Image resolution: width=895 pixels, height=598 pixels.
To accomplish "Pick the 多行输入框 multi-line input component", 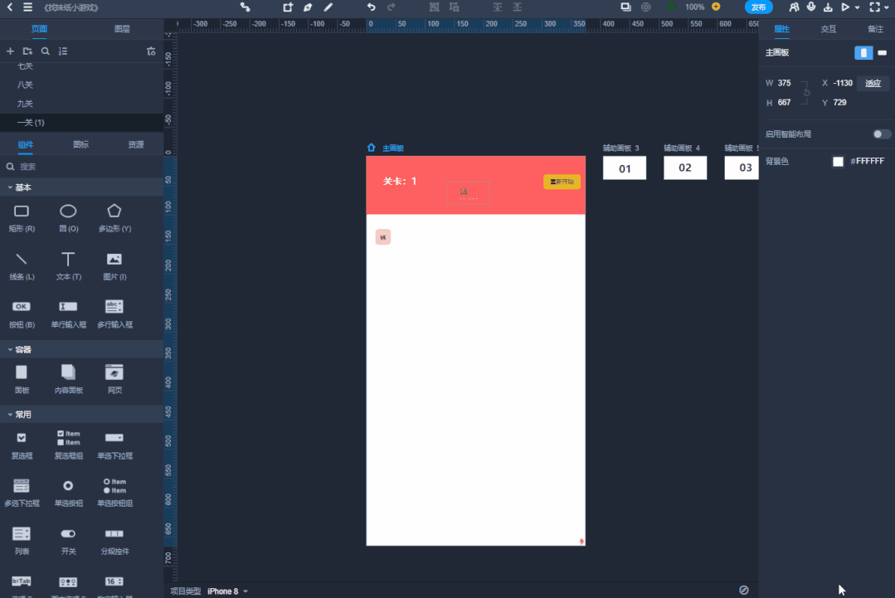I will 114,314.
